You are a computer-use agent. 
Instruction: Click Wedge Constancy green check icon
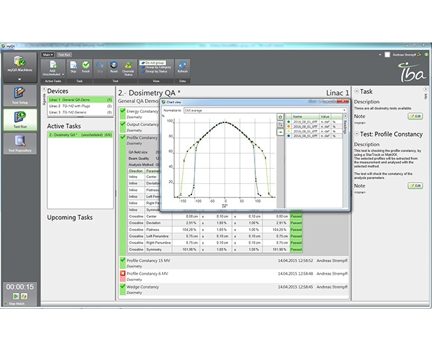(x=122, y=286)
